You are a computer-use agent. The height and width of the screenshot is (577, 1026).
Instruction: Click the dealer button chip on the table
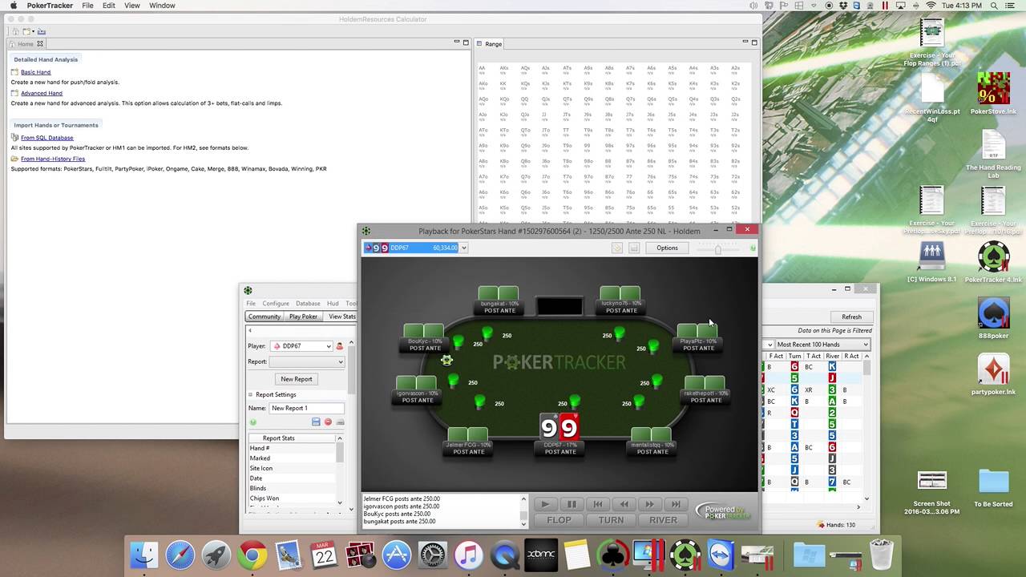[x=446, y=361]
